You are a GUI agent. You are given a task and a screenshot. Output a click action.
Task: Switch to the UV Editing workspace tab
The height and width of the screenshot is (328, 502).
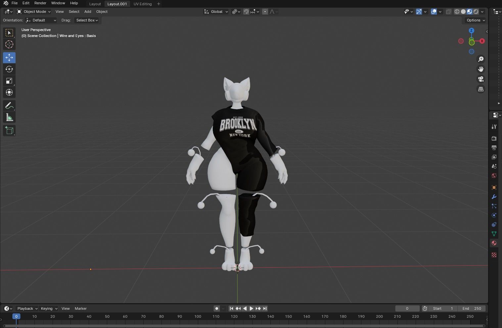143,4
